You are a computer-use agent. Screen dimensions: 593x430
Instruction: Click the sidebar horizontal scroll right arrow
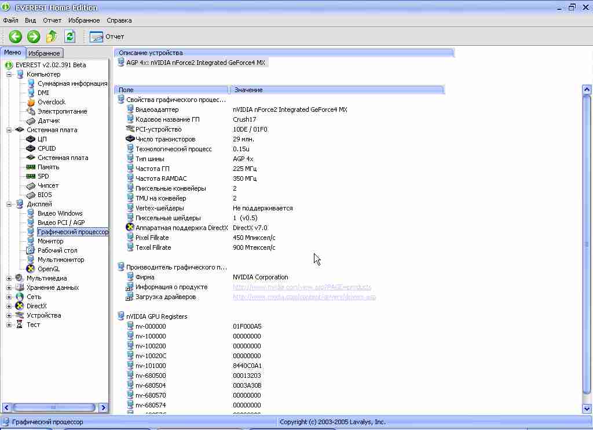tap(104, 407)
